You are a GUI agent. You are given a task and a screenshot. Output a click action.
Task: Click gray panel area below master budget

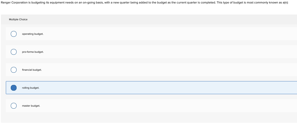(x=149, y=117)
